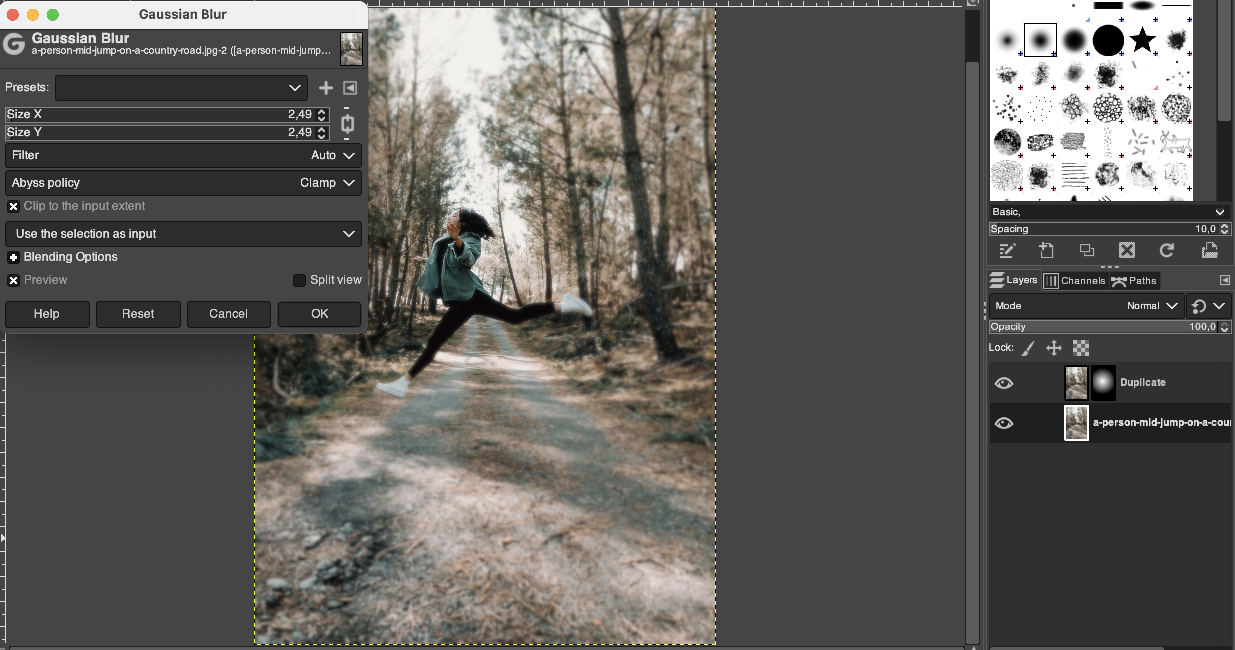Click the OK button to apply blur

point(319,314)
